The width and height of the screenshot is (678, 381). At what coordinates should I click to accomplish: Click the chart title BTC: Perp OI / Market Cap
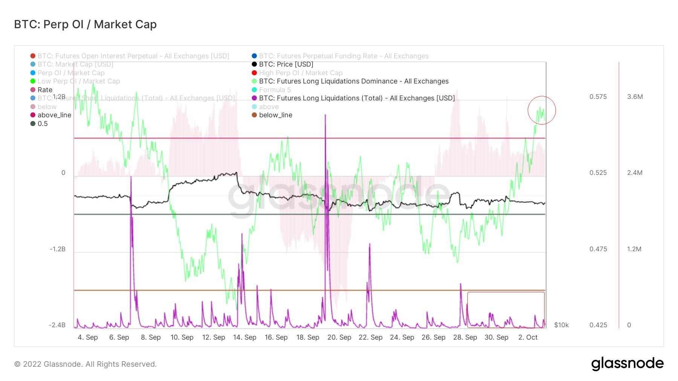(86, 24)
